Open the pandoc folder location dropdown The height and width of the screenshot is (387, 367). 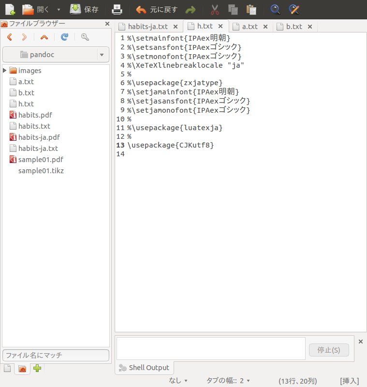56,55
